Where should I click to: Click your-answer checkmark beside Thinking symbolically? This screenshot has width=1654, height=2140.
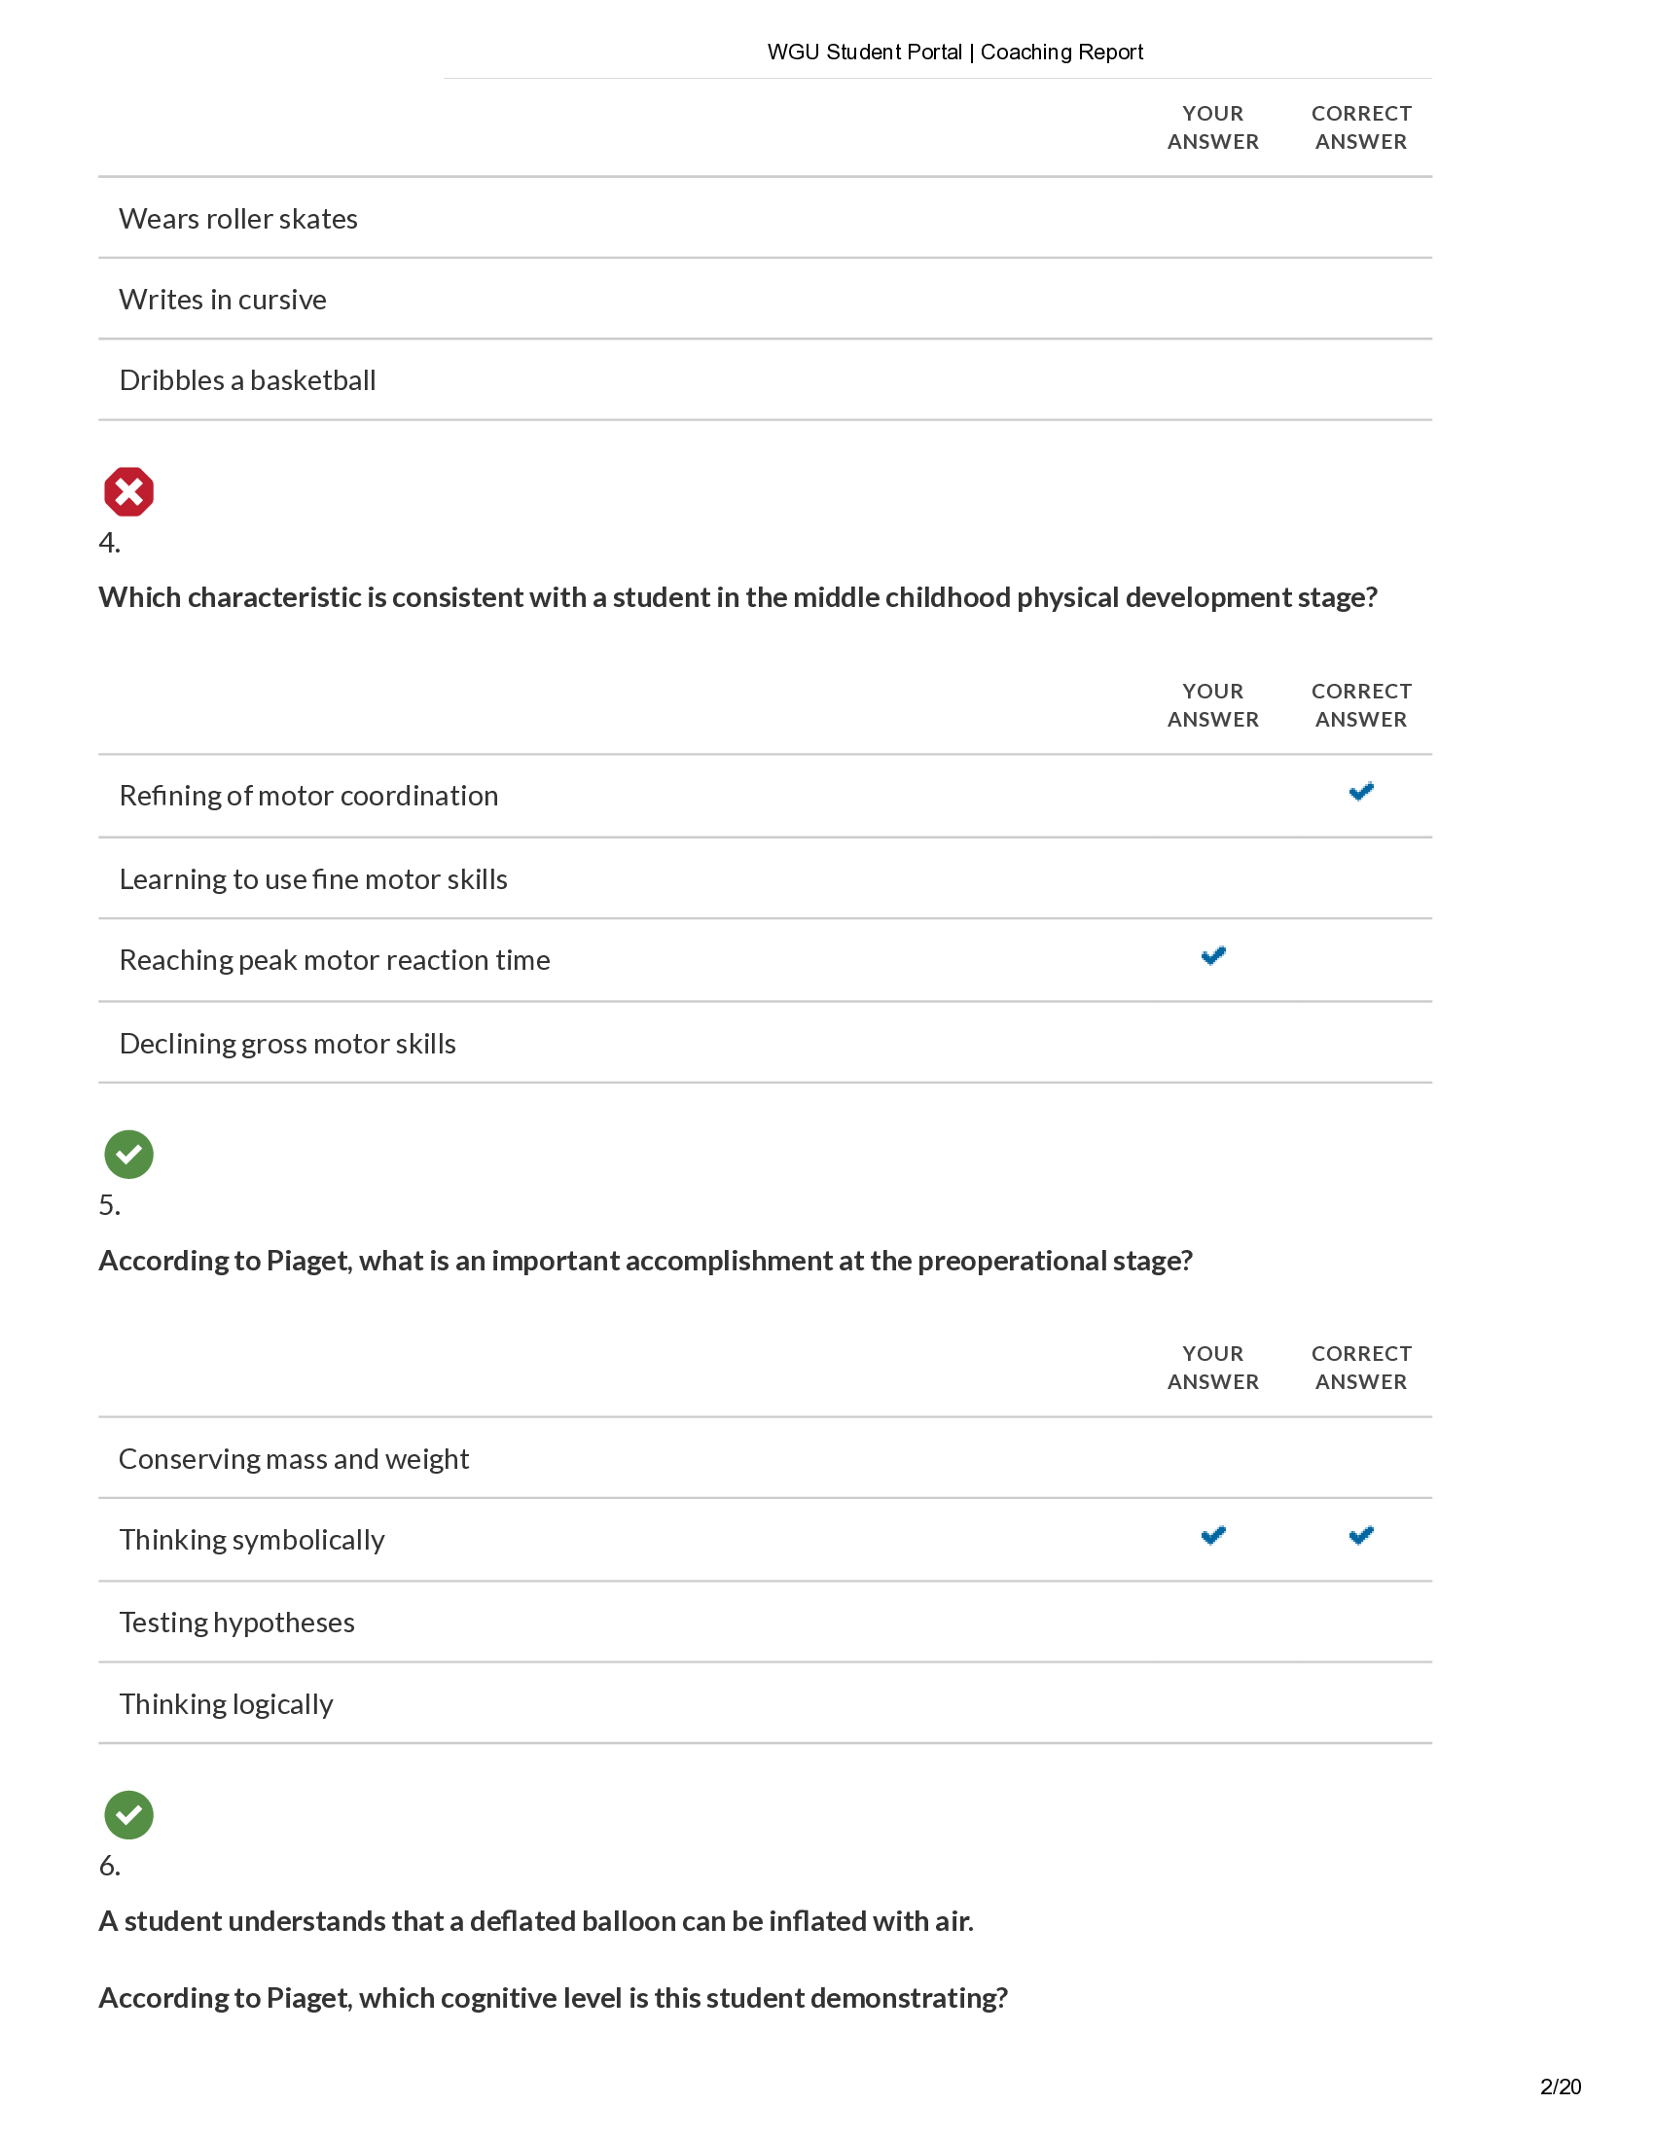(1213, 1535)
